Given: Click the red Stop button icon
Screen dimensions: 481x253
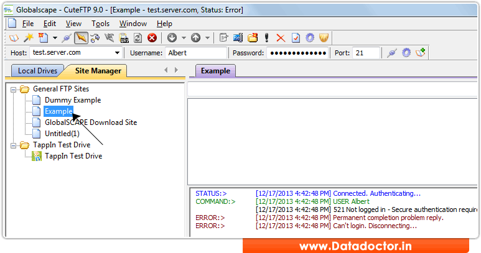Looking at the screenshot, I should point(152,38).
